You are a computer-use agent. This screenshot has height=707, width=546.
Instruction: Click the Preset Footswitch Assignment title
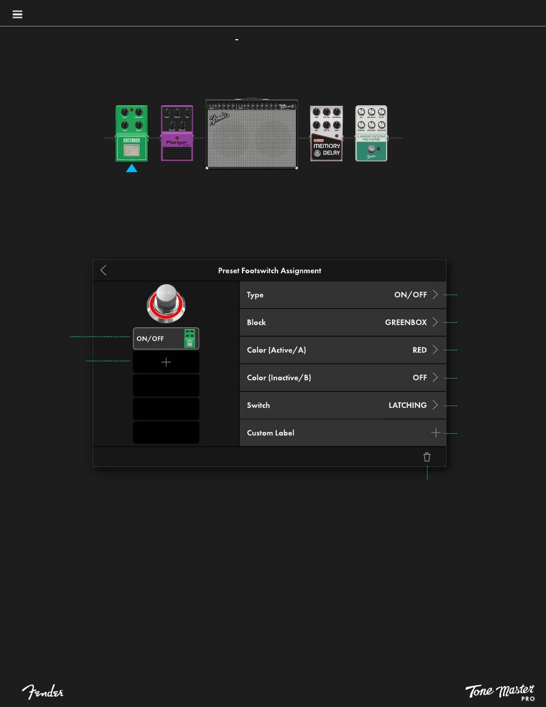(270, 270)
